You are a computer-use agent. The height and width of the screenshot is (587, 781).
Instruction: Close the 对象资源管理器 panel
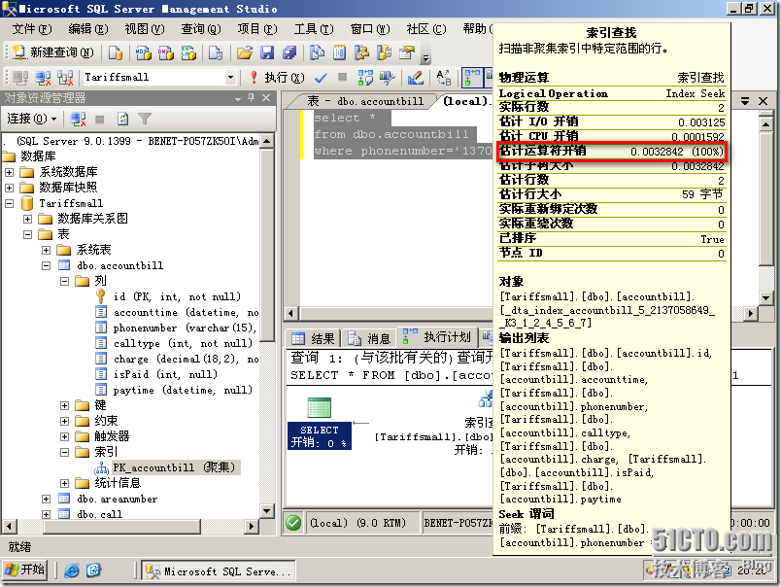tap(266, 97)
